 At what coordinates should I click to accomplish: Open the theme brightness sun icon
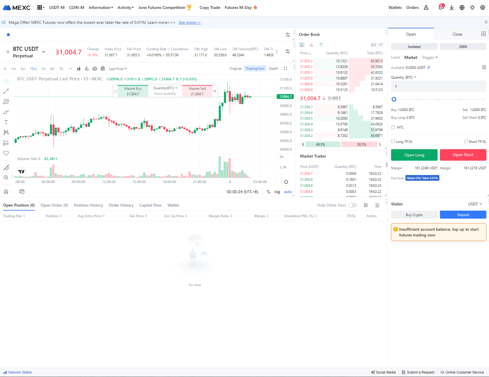tap(472, 8)
